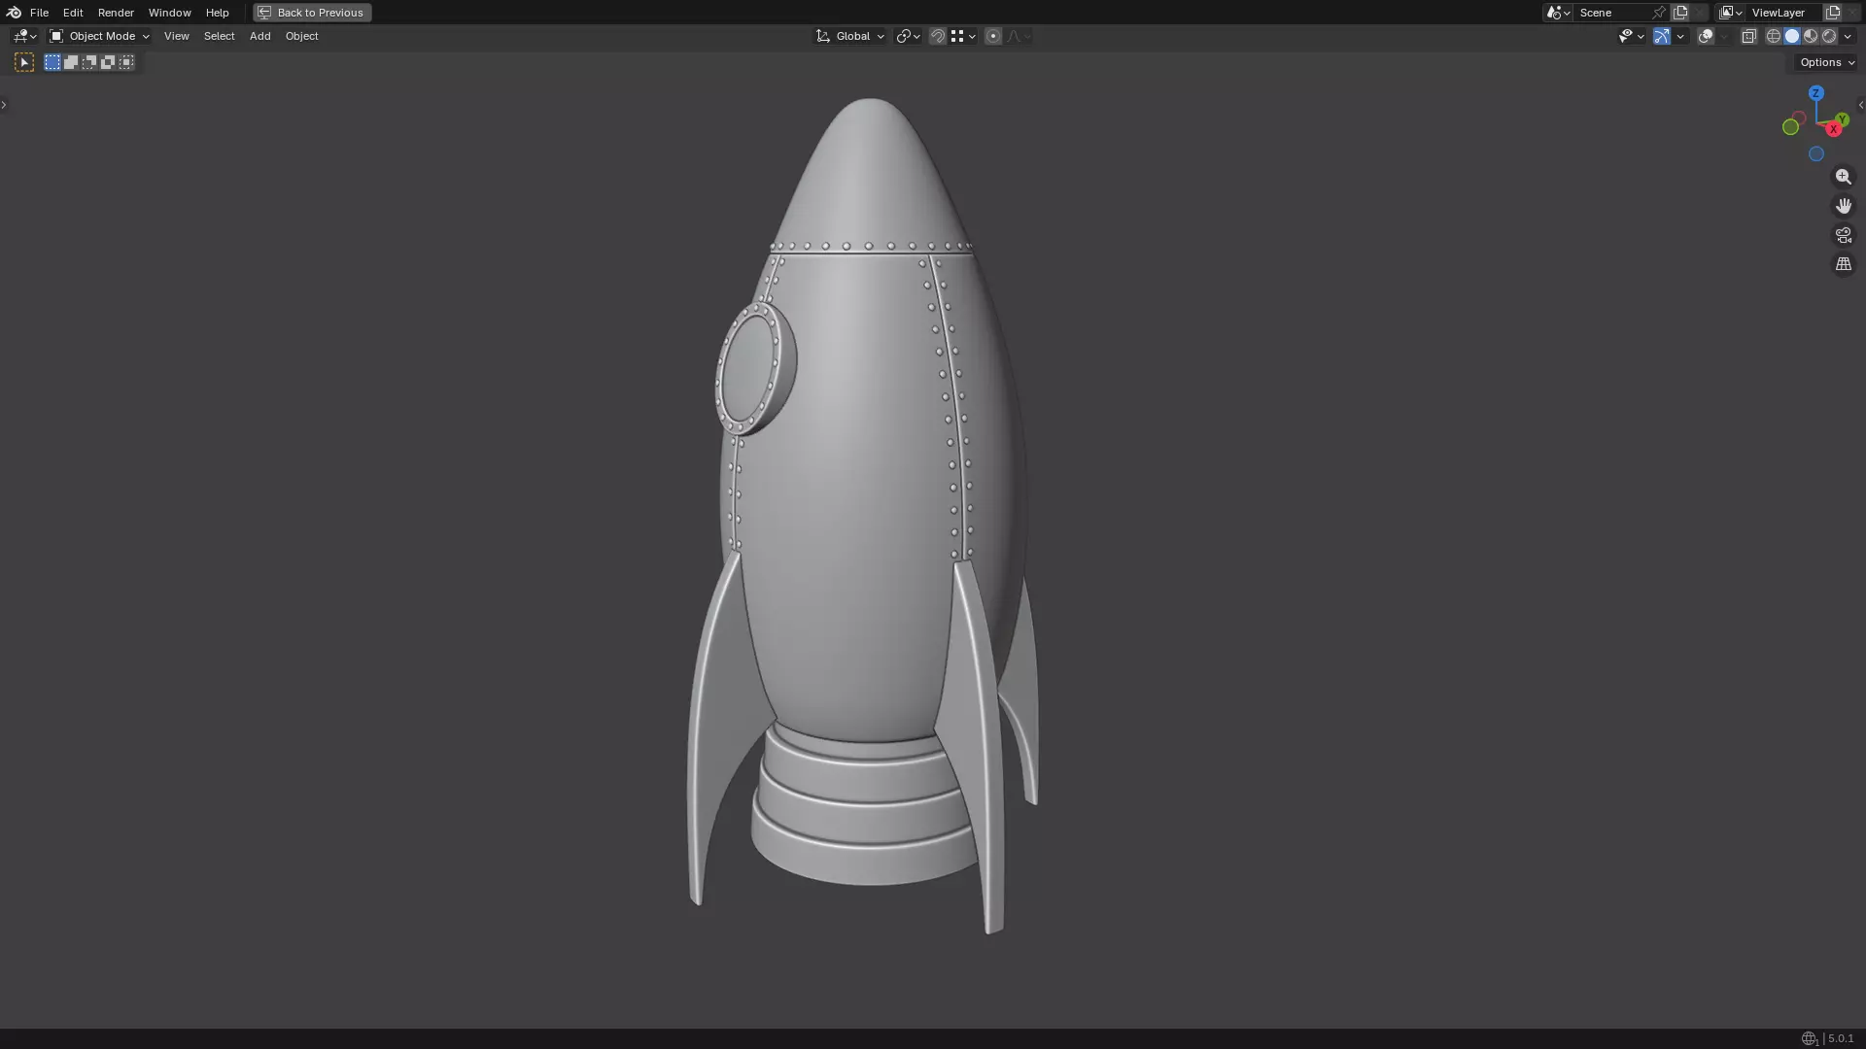
Task: Toggle the camera view icon
Action: [1843, 235]
